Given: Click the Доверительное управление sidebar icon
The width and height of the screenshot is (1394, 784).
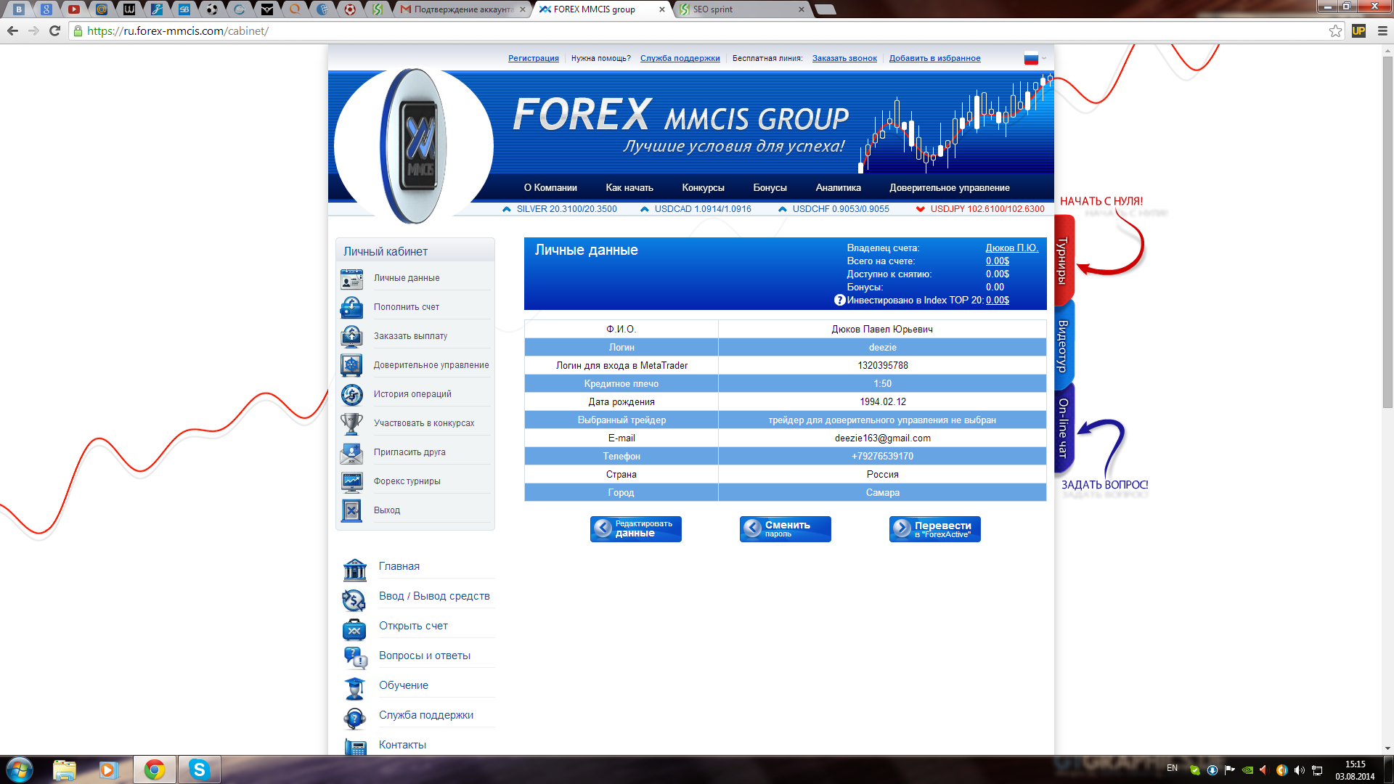Looking at the screenshot, I should (x=351, y=366).
